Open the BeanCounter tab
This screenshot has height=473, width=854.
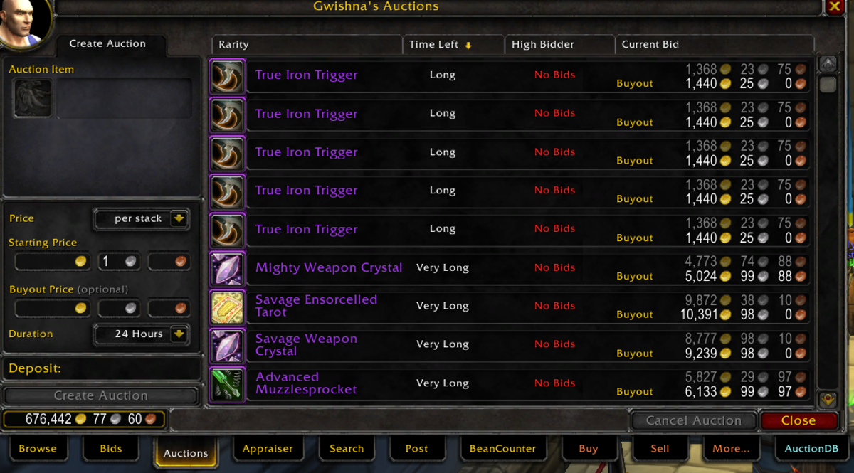(502, 449)
